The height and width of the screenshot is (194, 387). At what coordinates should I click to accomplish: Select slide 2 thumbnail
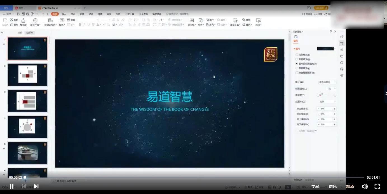pyautogui.click(x=27, y=75)
